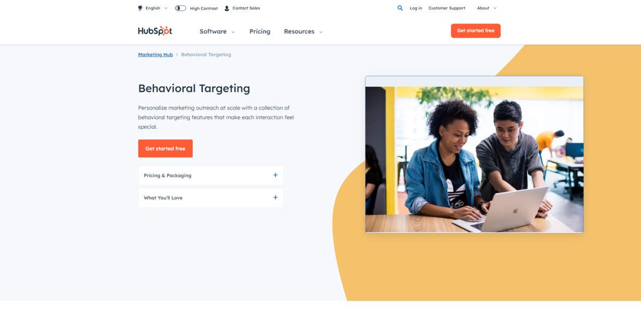Expand the About dropdown menu
The height and width of the screenshot is (319, 641).
(x=487, y=8)
